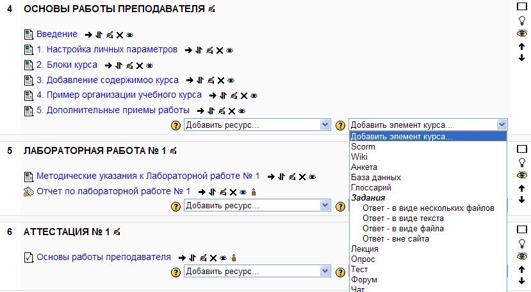Delete '2. Блоки курса' item
531x292 pixels.
(140, 66)
